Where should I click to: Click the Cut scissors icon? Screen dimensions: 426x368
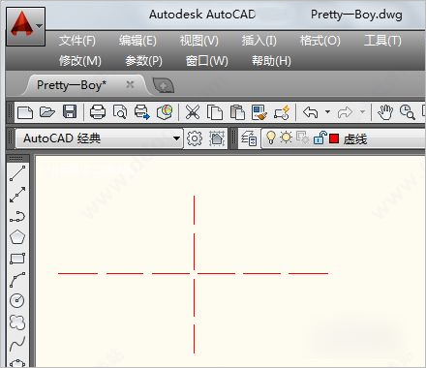pos(193,112)
